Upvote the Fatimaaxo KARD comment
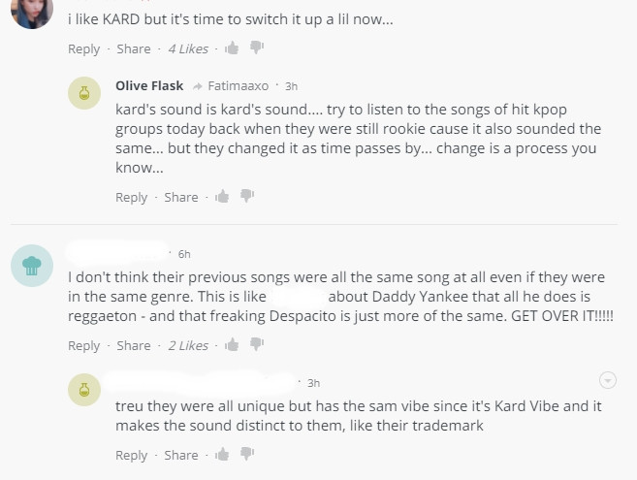 pos(232,48)
